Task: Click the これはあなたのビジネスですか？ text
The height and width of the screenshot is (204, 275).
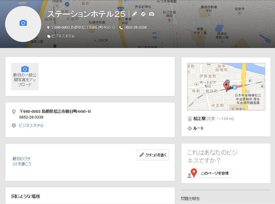Action: point(212,157)
